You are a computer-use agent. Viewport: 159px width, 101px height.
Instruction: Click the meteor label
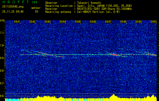pos(36,8)
